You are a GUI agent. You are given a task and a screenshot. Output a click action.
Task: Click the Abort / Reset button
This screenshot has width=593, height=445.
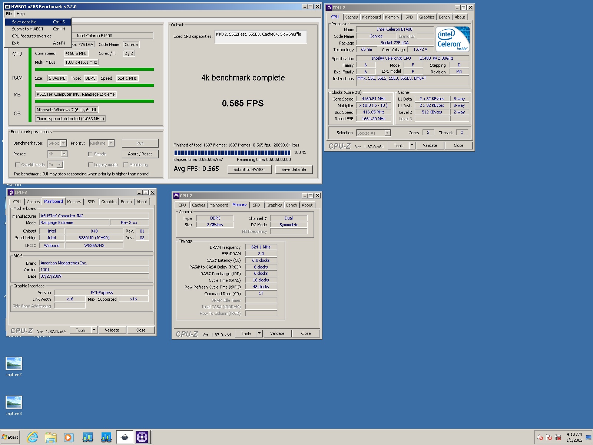pos(140,154)
